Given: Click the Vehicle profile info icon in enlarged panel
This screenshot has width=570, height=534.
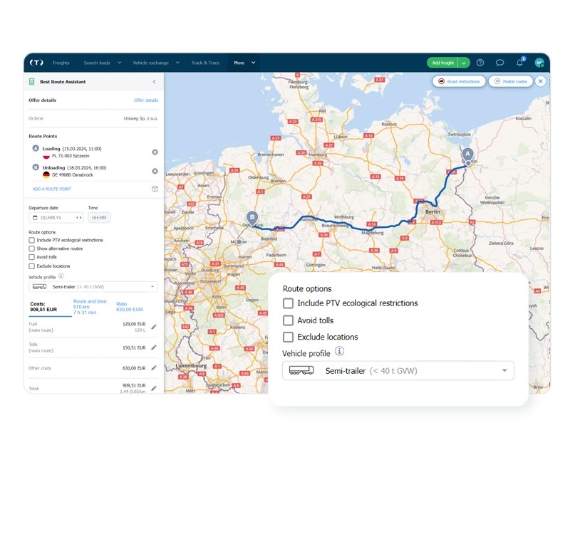Looking at the screenshot, I should tap(339, 351).
